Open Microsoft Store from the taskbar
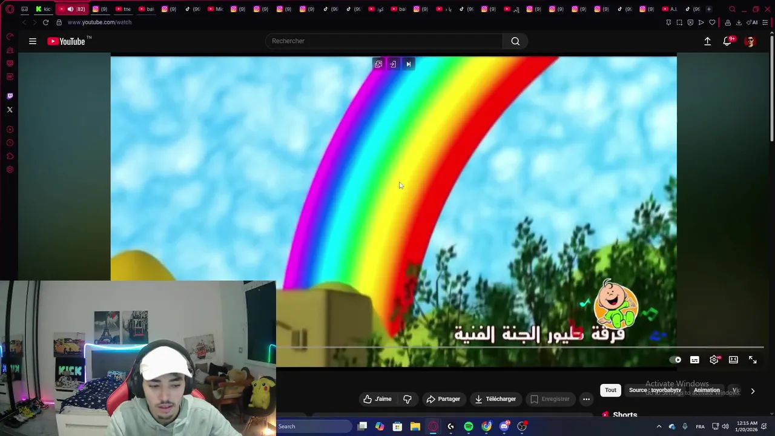Screen dimensions: 775x436 (397, 426)
